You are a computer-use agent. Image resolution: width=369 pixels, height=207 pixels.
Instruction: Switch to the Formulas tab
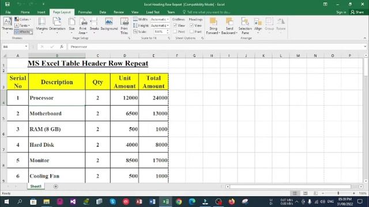click(x=85, y=12)
